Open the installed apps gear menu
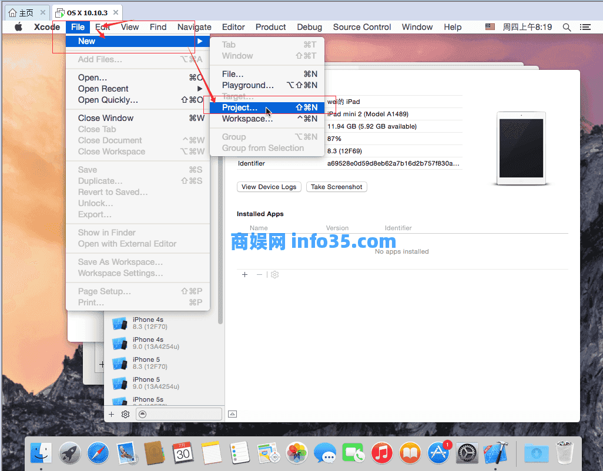The image size is (603, 471). (274, 274)
